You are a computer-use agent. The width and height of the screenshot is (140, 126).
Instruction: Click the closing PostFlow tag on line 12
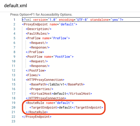click(36, 71)
